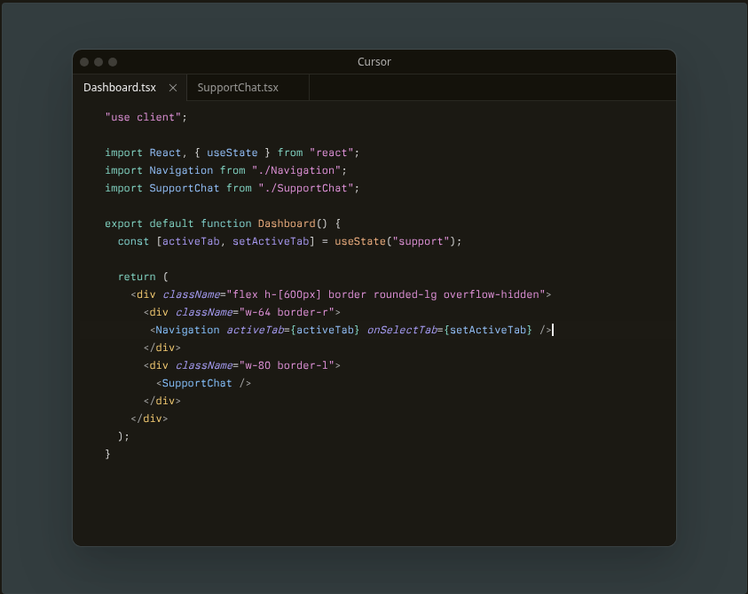The width and height of the screenshot is (748, 594).
Task: Switch to the SupportChat.tsx tab
Action: pos(236,87)
